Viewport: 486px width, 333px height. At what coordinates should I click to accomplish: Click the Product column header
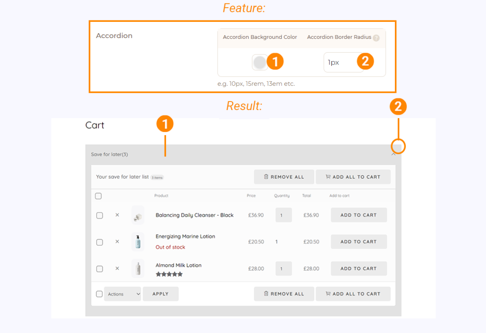(161, 196)
